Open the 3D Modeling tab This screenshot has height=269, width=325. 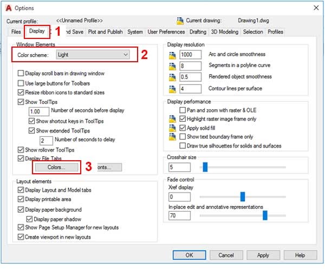click(225, 32)
